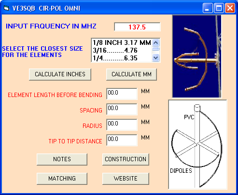
Task: Open the CONSTRUCTION details
Action: (x=126, y=159)
